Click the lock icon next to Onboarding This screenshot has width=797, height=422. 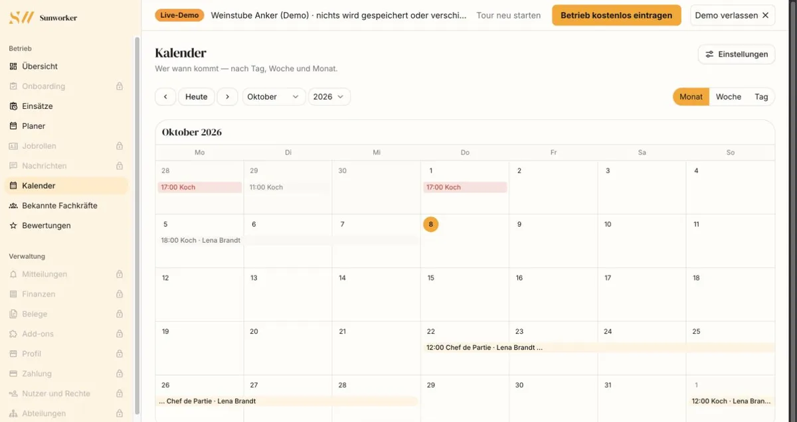click(120, 86)
